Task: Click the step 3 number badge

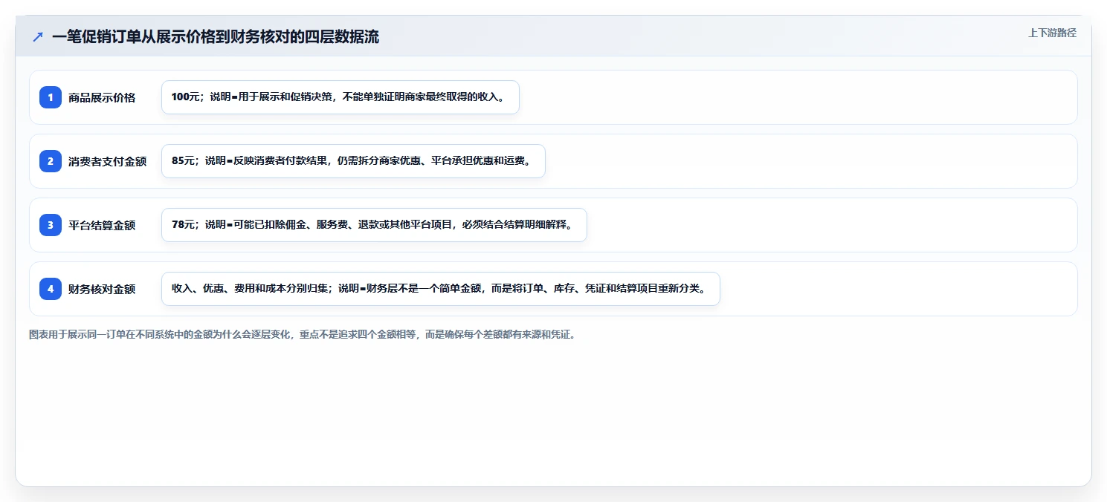Action: tap(51, 225)
